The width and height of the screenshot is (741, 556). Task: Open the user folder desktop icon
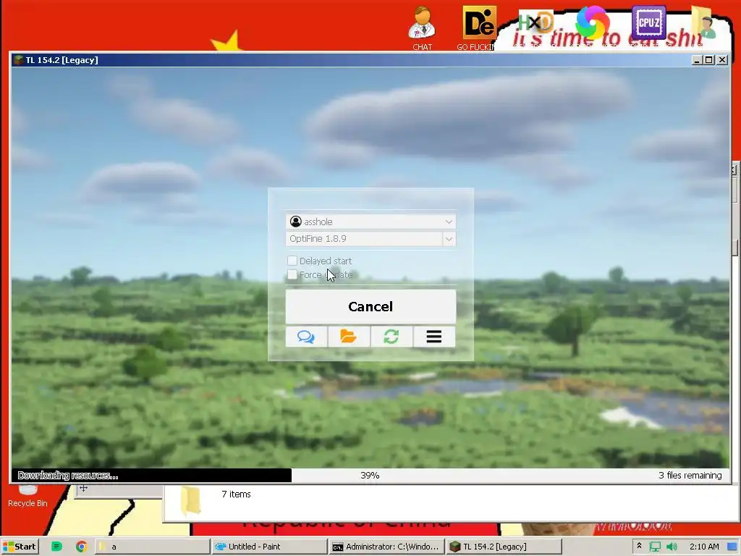pyautogui.click(x=704, y=22)
